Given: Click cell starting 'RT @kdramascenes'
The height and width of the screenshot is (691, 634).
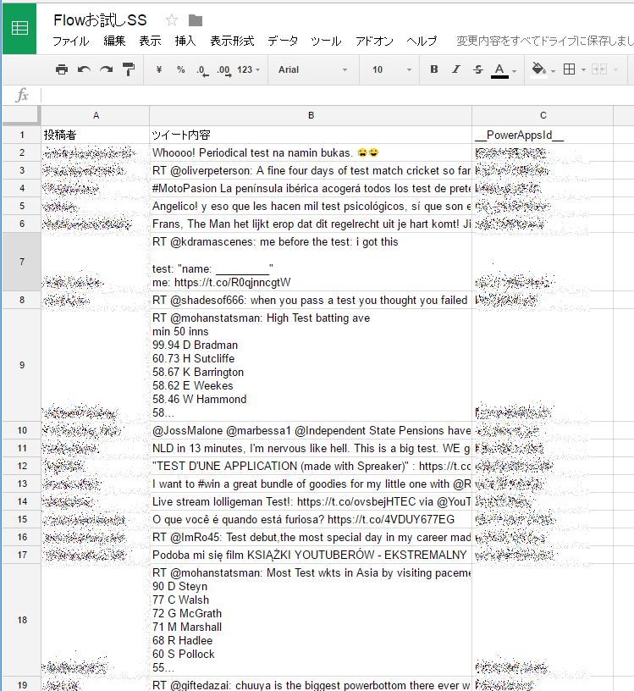Looking at the screenshot, I should coord(311,262).
